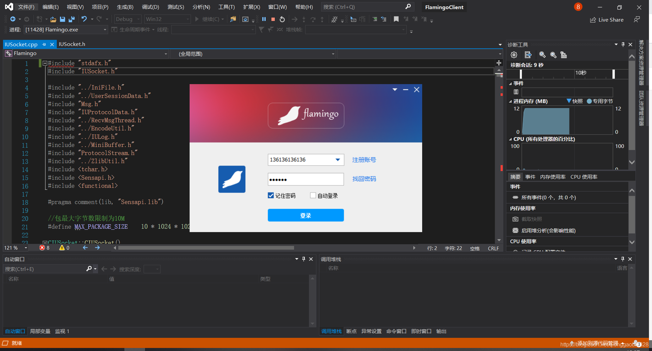Collapse the 进程内存 (MB) section
The height and width of the screenshot is (351, 652).
[x=510, y=101]
